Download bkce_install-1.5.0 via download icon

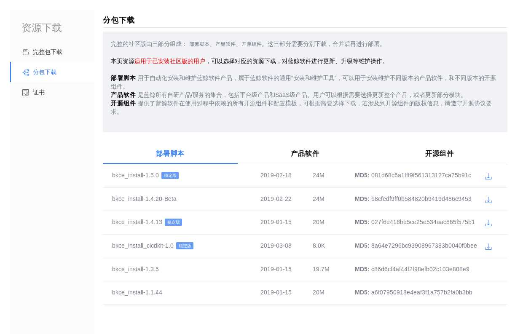click(488, 176)
